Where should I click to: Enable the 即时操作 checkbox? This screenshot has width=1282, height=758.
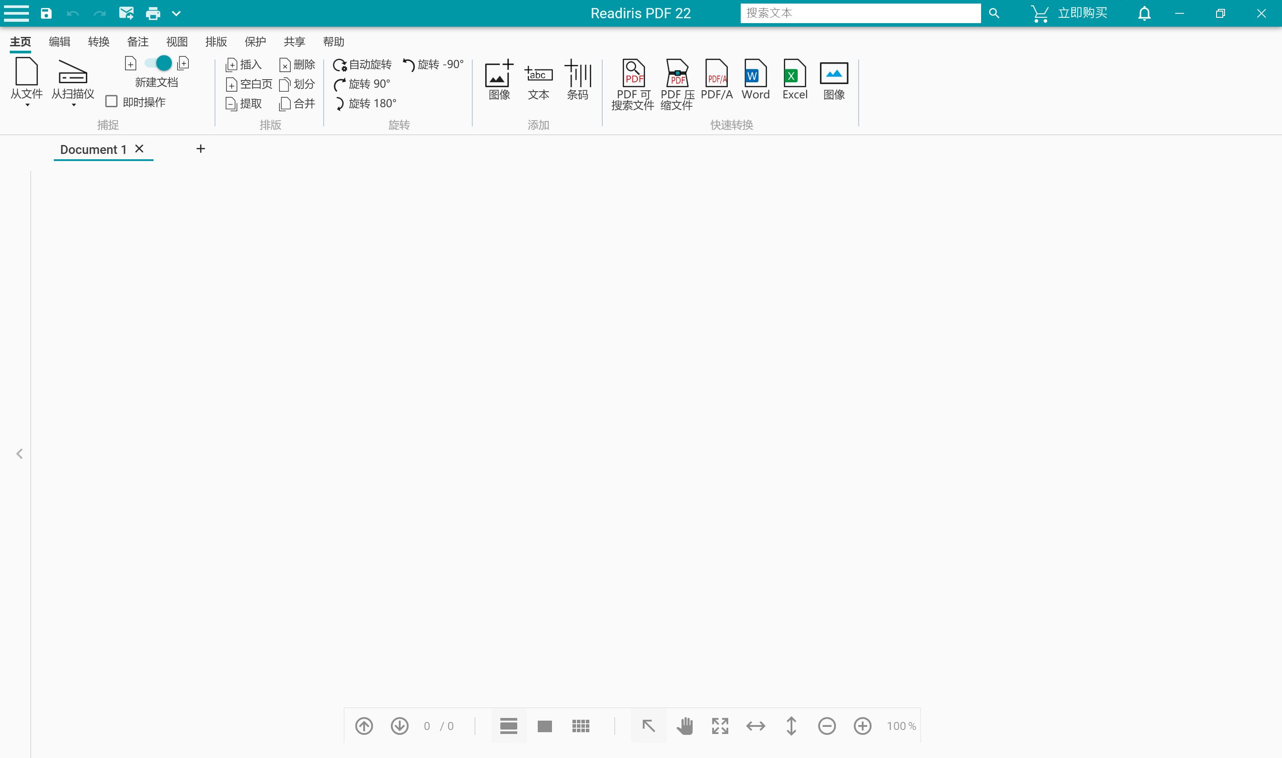point(111,101)
